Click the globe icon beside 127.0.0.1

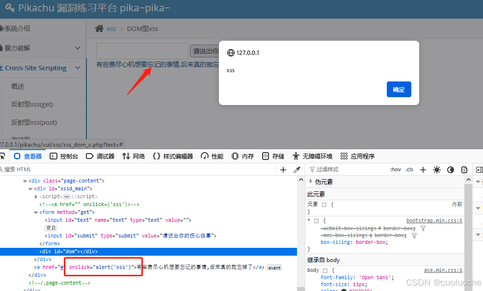[231, 53]
